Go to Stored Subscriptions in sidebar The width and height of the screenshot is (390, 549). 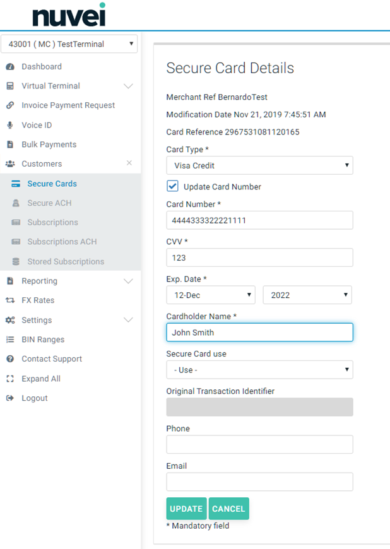coord(66,261)
